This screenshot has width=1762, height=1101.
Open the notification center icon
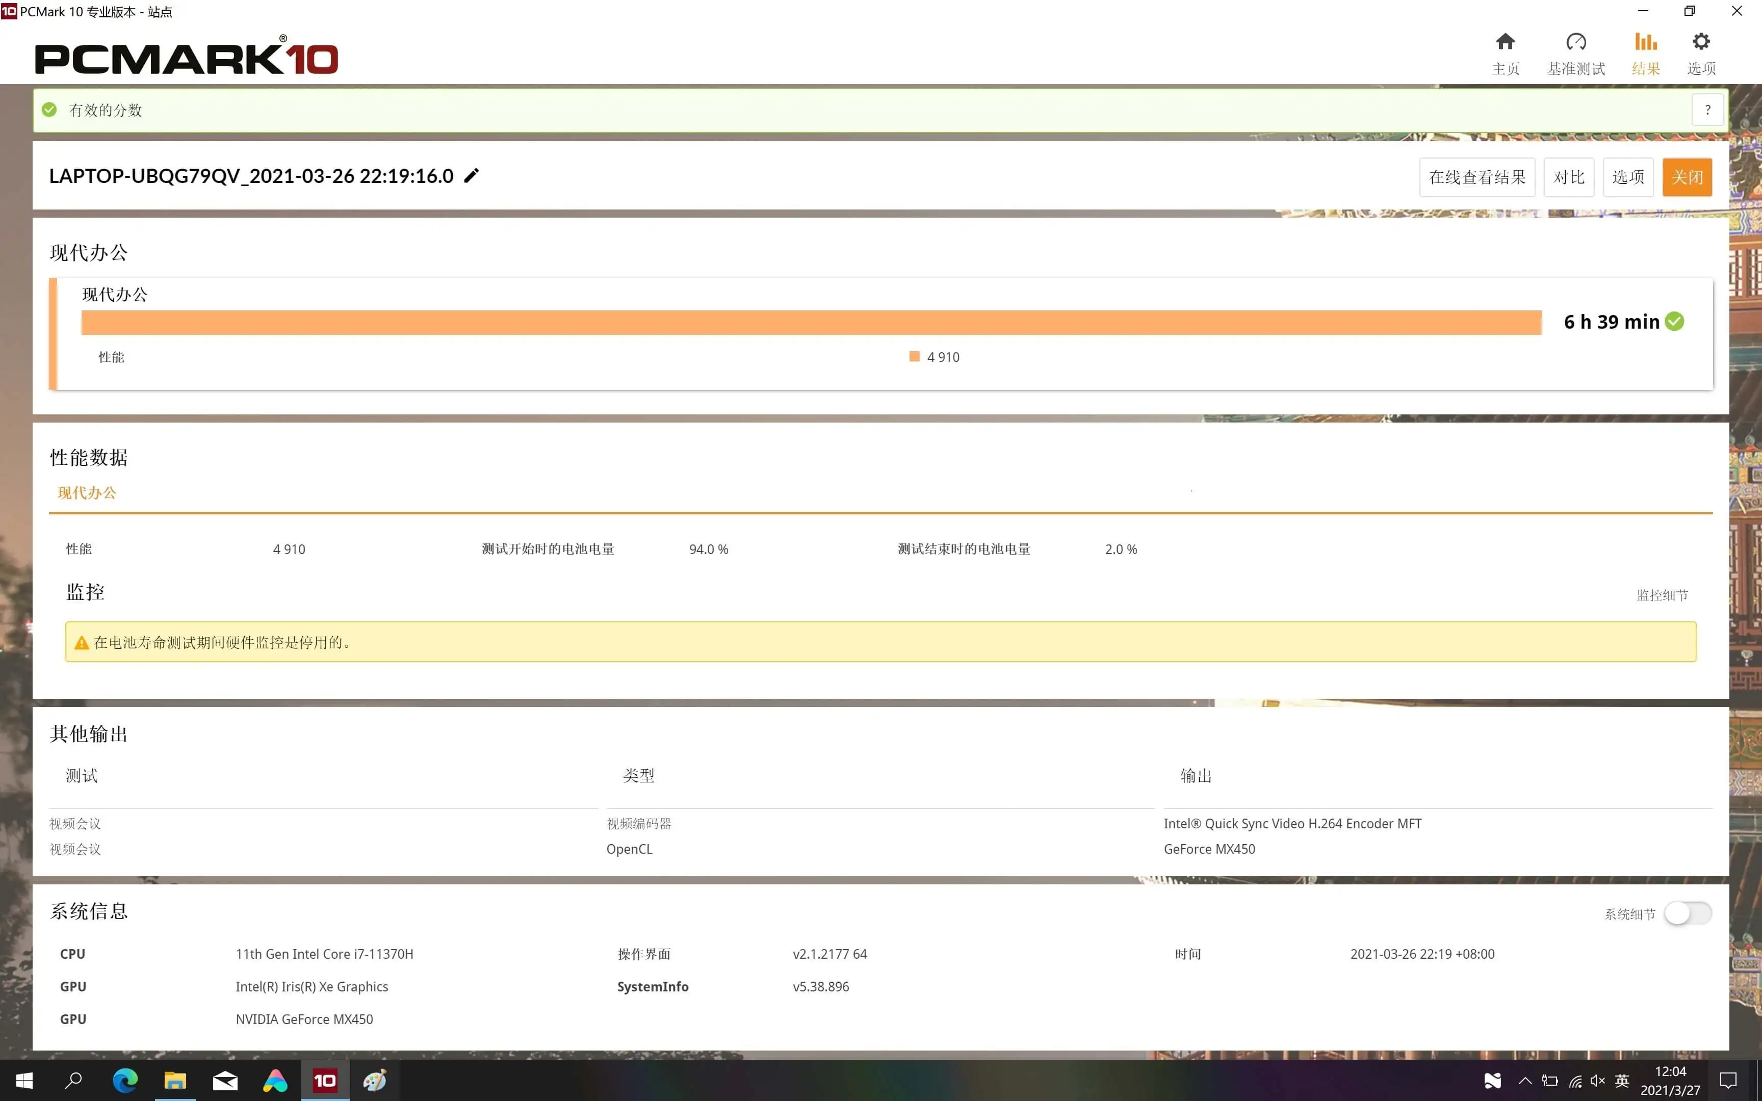(1728, 1081)
